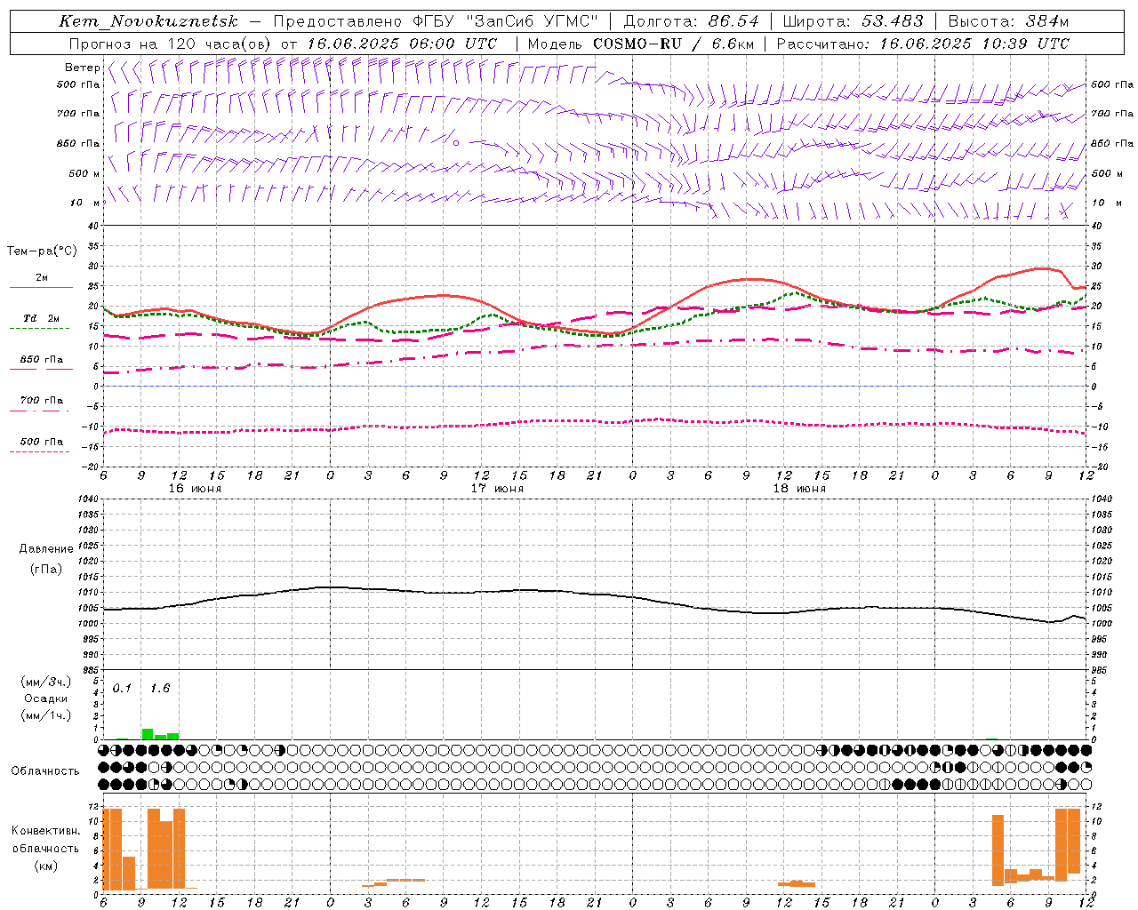The height and width of the screenshot is (910, 1138).
Task: Click the 16 июня date label
Action: click(195, 489)
